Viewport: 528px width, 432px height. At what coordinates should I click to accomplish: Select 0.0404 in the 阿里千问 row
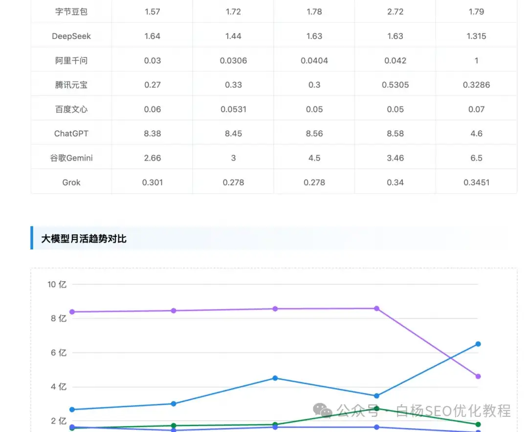point(314,61)
